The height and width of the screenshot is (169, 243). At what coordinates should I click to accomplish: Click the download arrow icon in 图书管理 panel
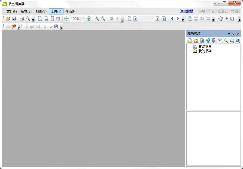tap(214, 40)
